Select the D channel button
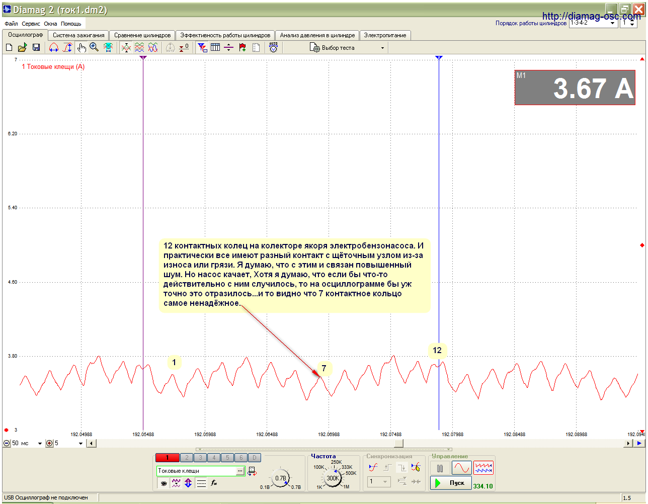The image size is (648, 504). point(255,458)
